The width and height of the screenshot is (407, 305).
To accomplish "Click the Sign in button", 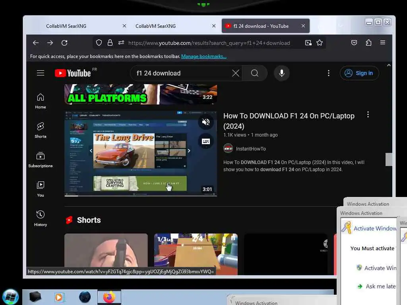I will pos(359,73).
